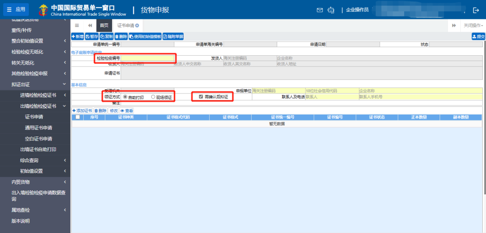The height and width of the screenshot is (233, 486).
Task: Click 使用初始值模板 toolbar button
Action: [145, 36]
